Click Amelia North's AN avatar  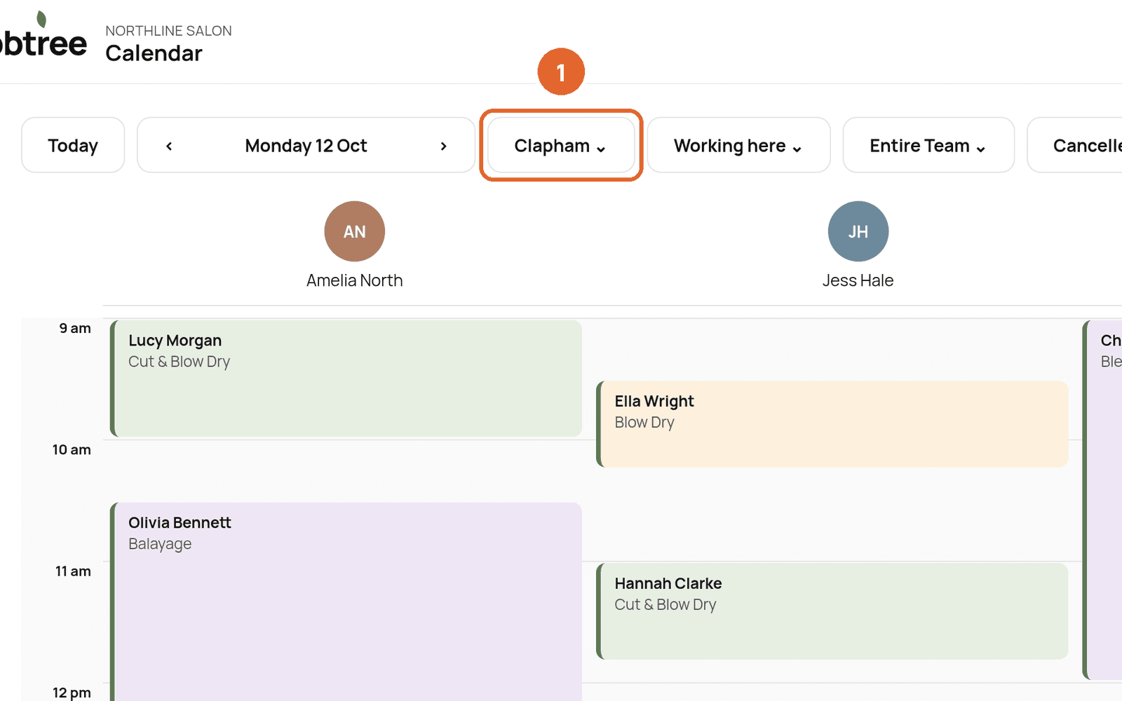(355, 231)
